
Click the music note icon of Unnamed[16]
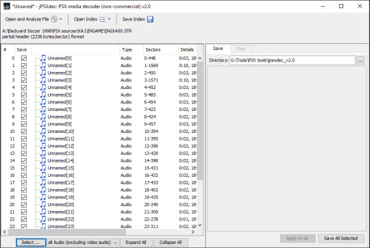43,175
